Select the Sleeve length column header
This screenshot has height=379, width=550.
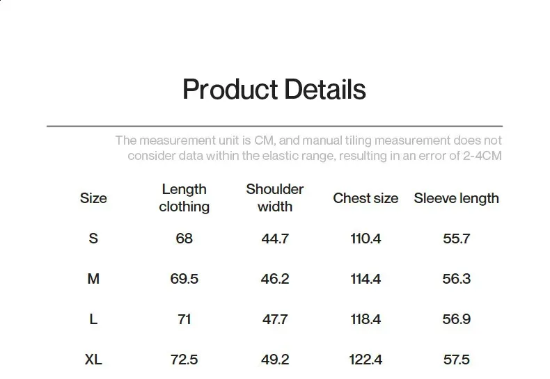click(x=456, y=198)
